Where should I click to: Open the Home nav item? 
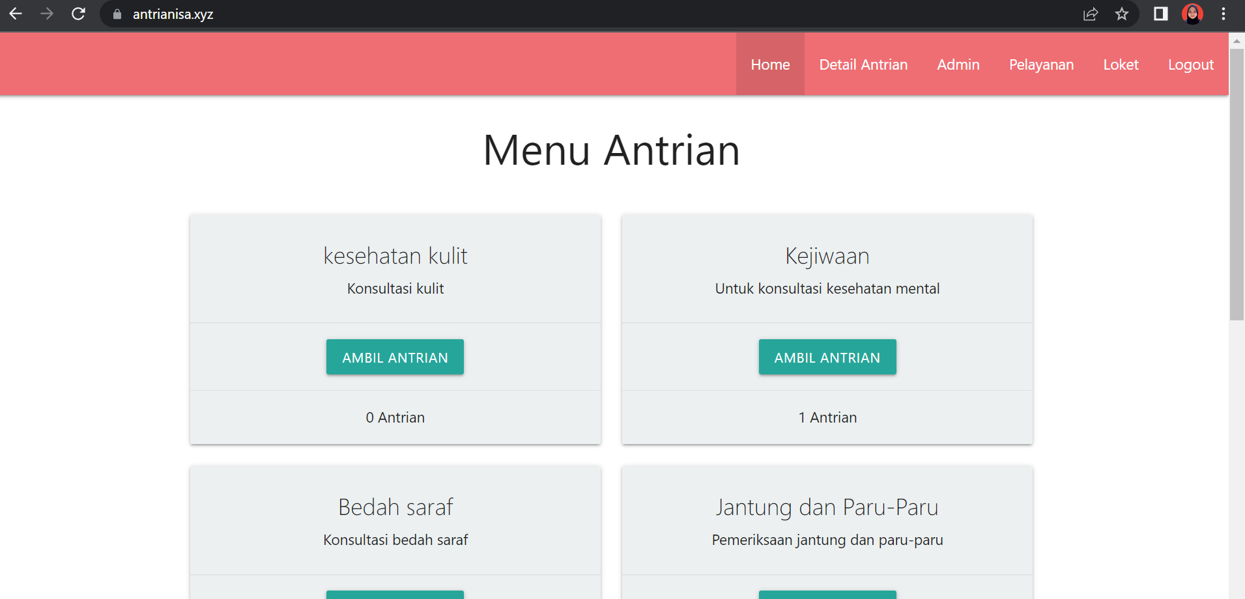[770, 64]
